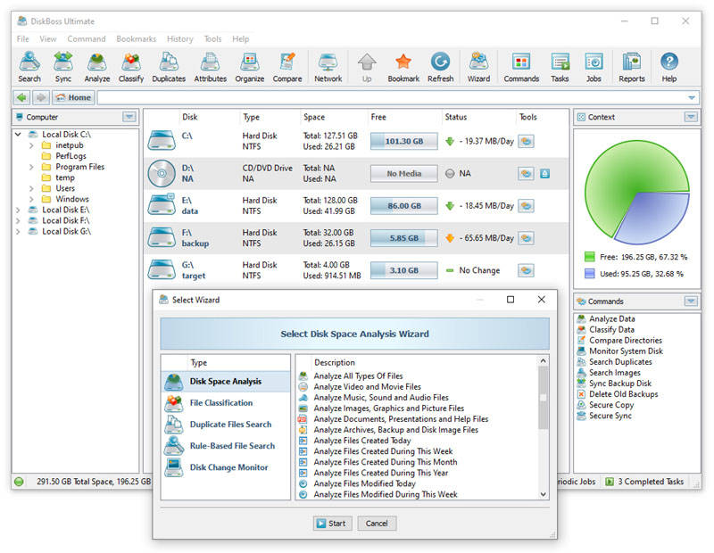The height and width of the screenshot is (553, 714).
Task: Launch the Sync tool from the toolbar
Action: click(x=62, y=67)
